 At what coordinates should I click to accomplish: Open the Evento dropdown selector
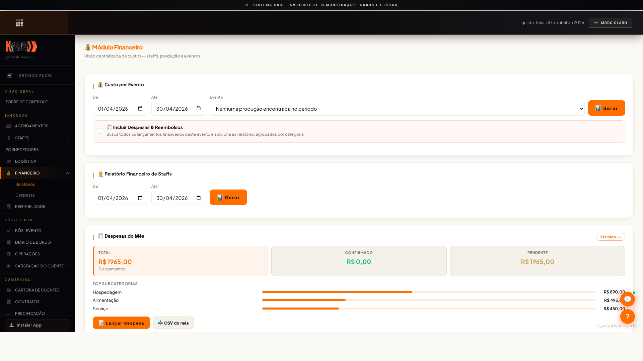397,109
